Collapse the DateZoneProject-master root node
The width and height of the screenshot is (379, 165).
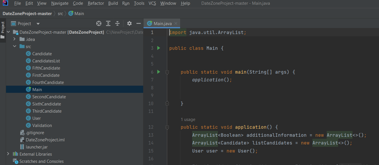tap(9, 32)
